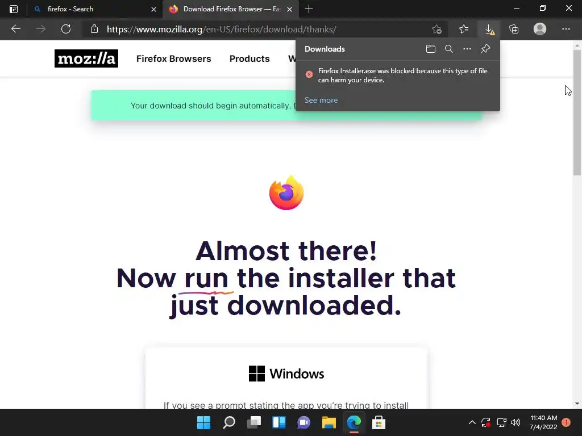Show hidden system tray icons
The image size is (582, 436).
[472, 422]
